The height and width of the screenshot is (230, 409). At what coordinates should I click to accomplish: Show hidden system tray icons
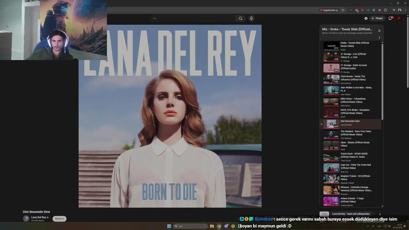click(x=368, y=226)
